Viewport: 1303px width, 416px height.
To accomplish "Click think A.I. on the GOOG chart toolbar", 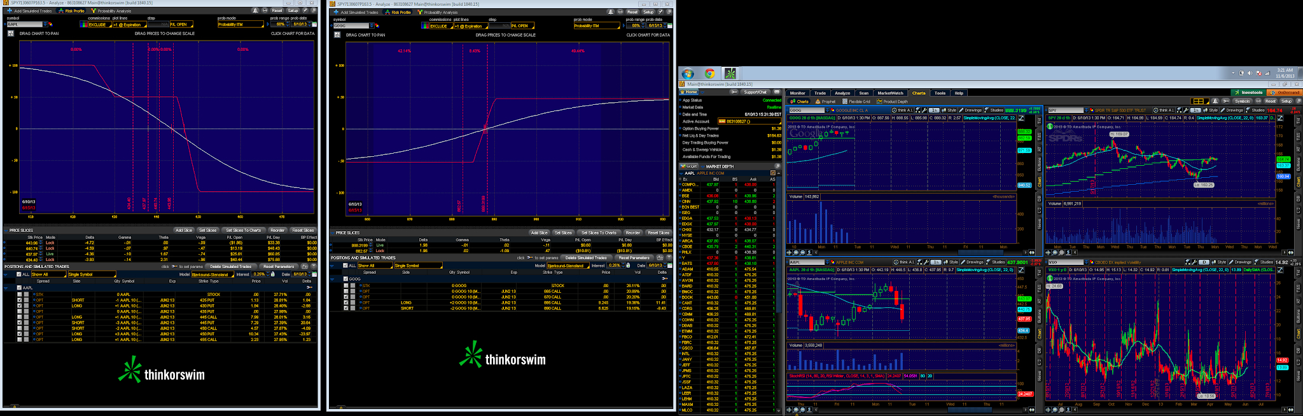I will 902,111.
